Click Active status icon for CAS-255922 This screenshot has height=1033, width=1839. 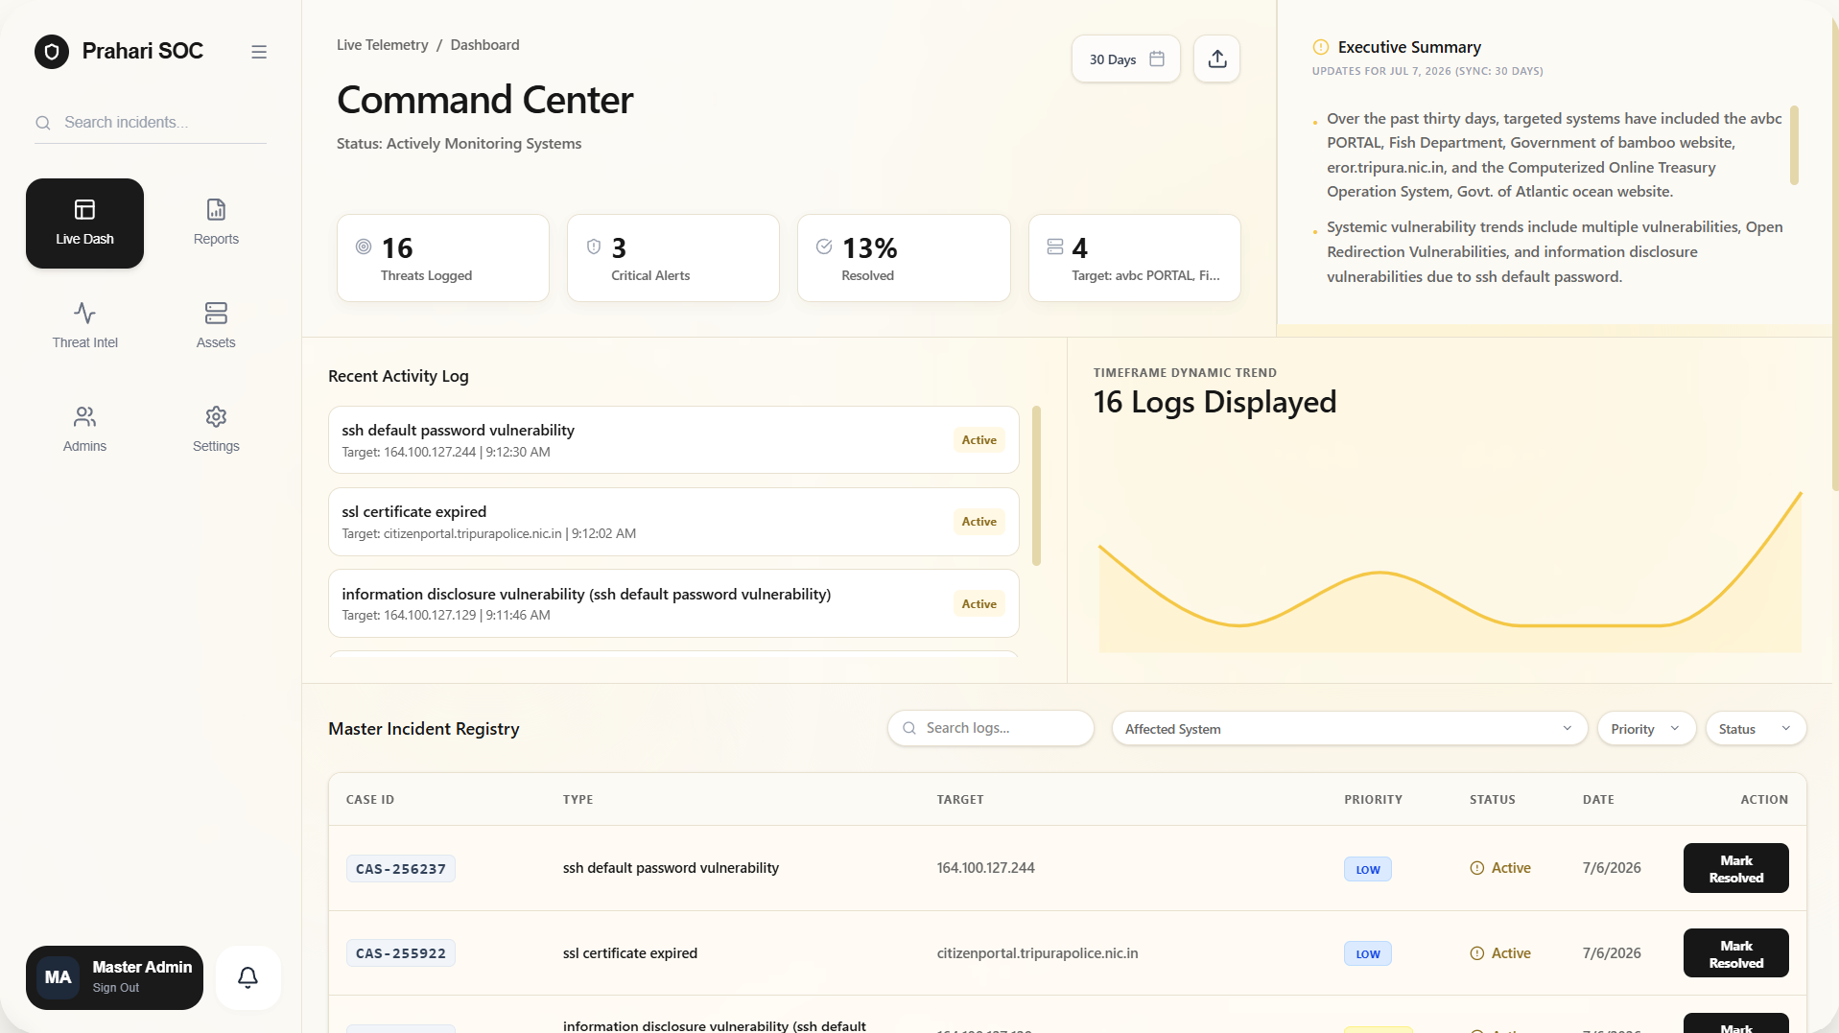pos(1477,953)
